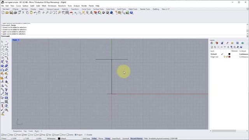Click the Lock padlock icon
This screenshot has height=140, width=249.
(x=91, y=12)
